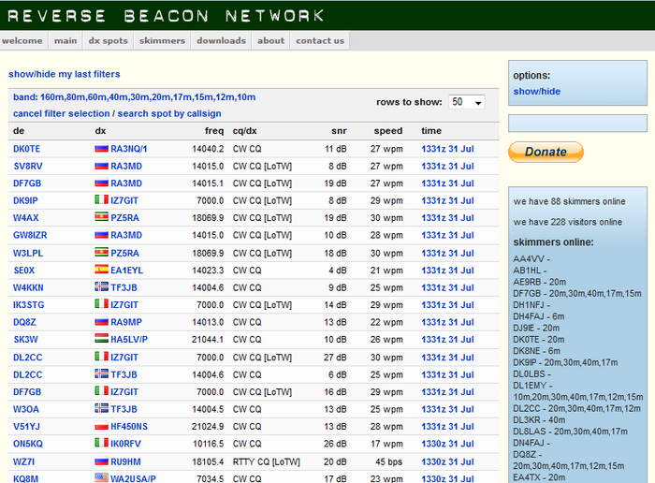Open spotter callsign SE0X
This screenshot has width=655, height=483.
pos(24,271)
